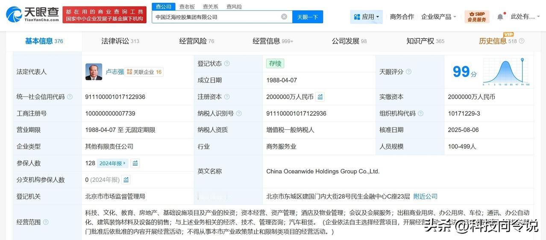546x240 pixels.
Task: Open the 基本信息 376 tab
Action: (x=44, y=41)
